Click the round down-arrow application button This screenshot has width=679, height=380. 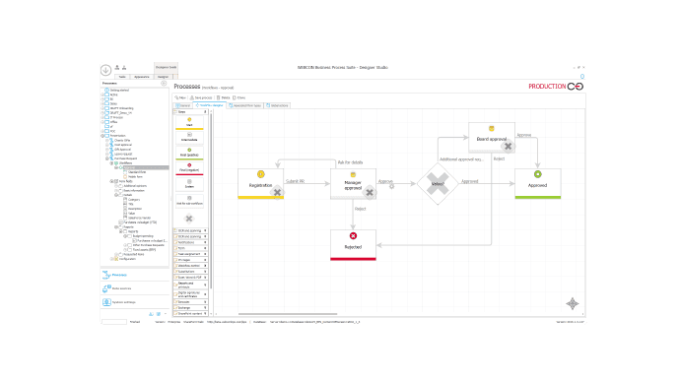point(105,70)
